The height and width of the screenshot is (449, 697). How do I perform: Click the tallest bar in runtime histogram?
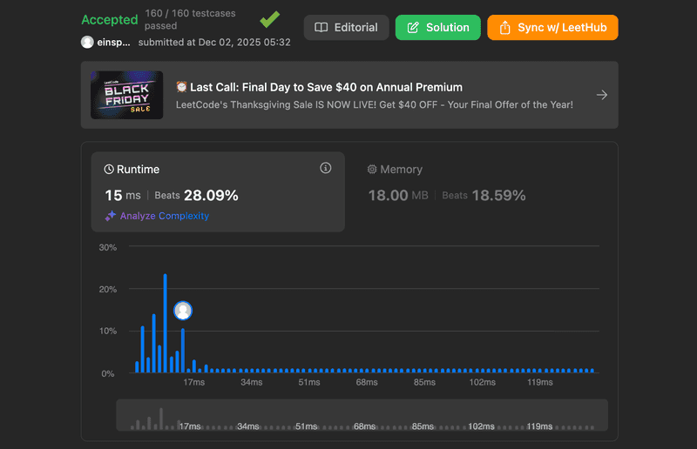(165, 324)
